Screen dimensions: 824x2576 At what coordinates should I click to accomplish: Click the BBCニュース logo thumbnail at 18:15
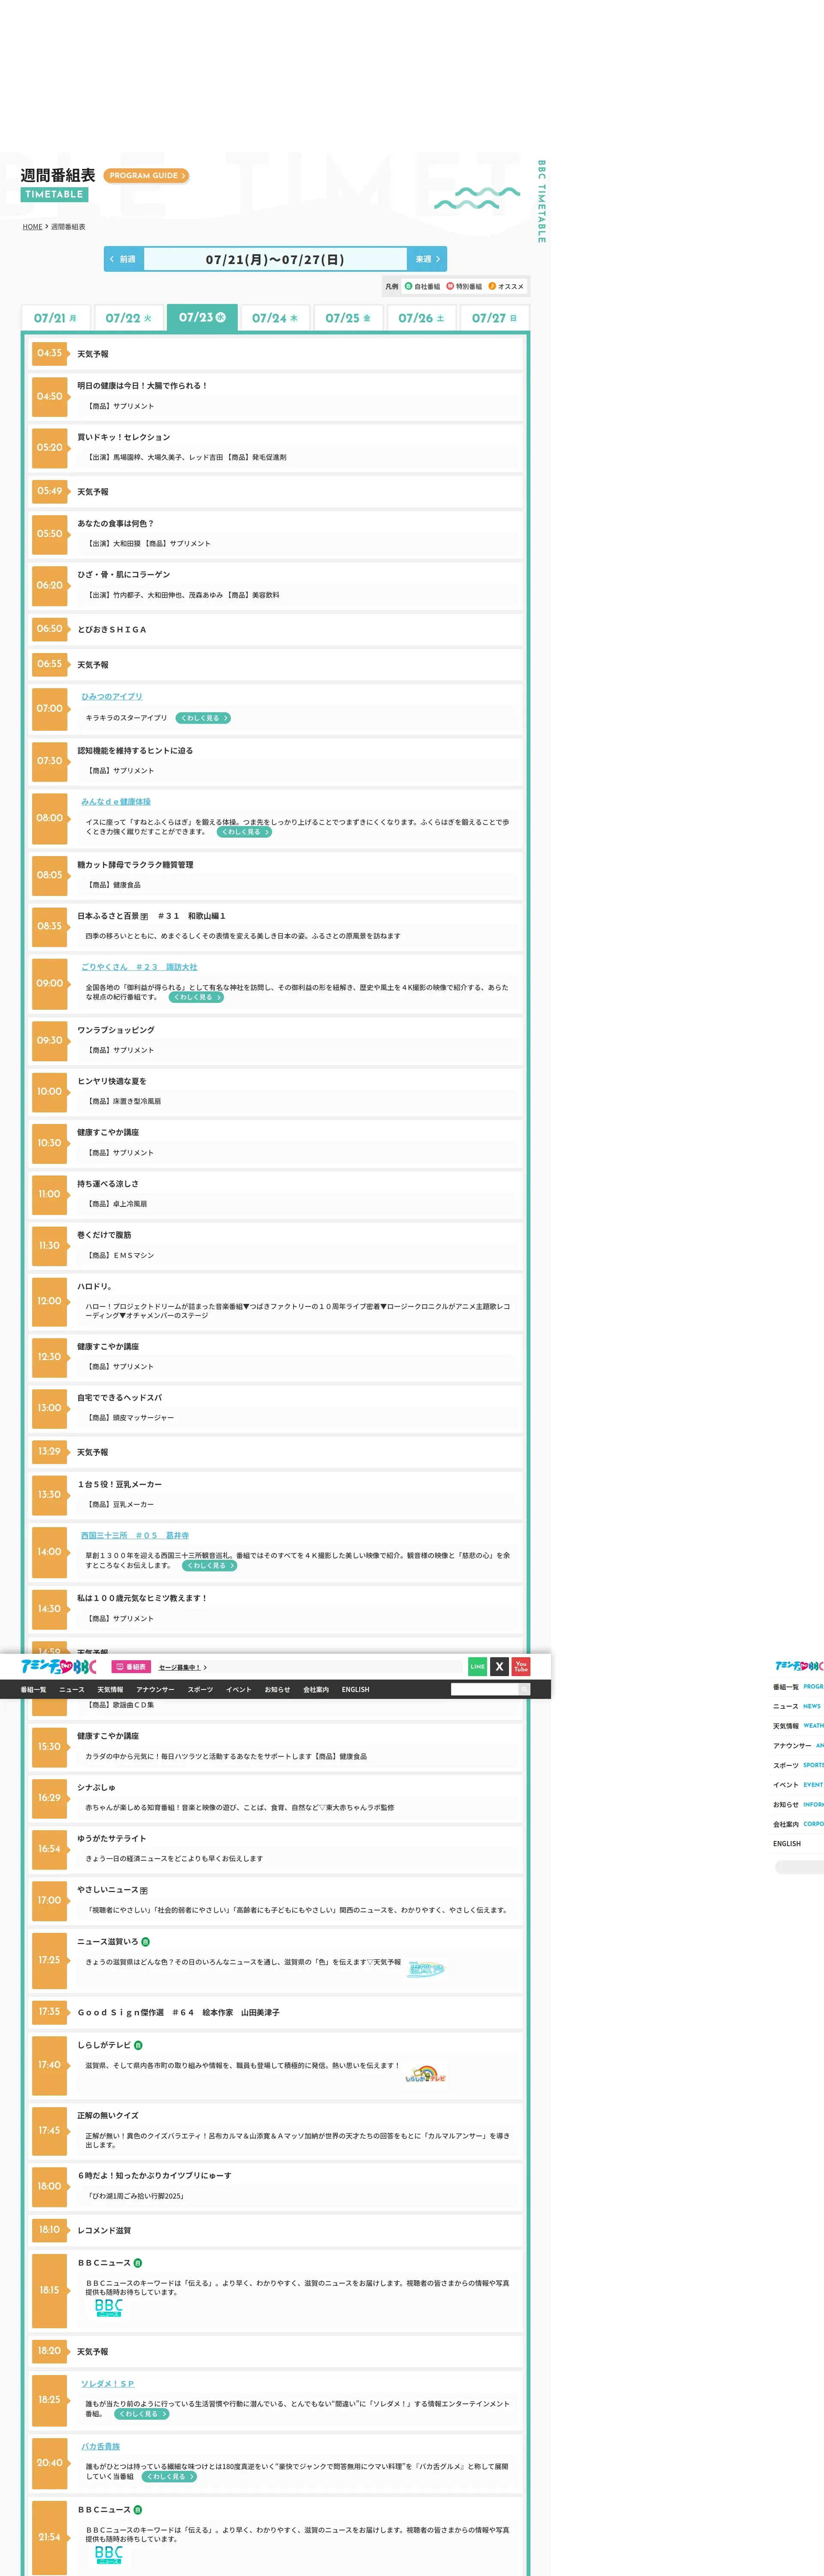(108, 2308)
